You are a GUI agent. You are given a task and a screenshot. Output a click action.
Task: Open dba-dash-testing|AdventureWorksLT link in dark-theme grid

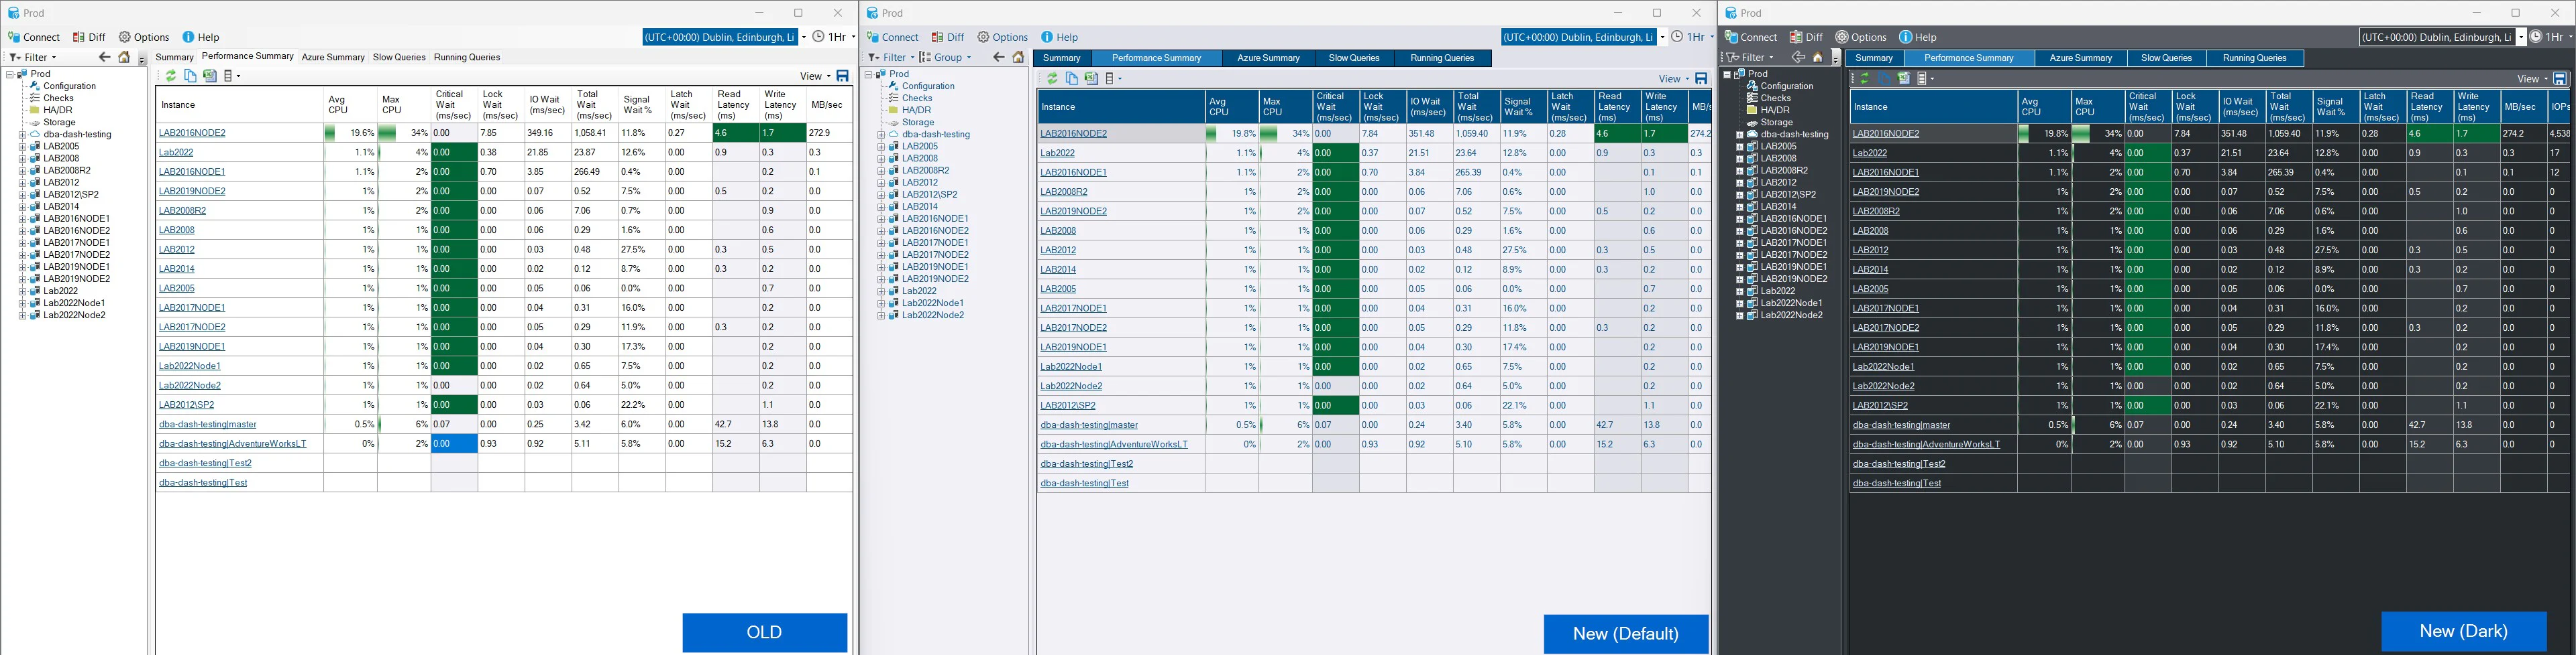(x=1926, y=444)
